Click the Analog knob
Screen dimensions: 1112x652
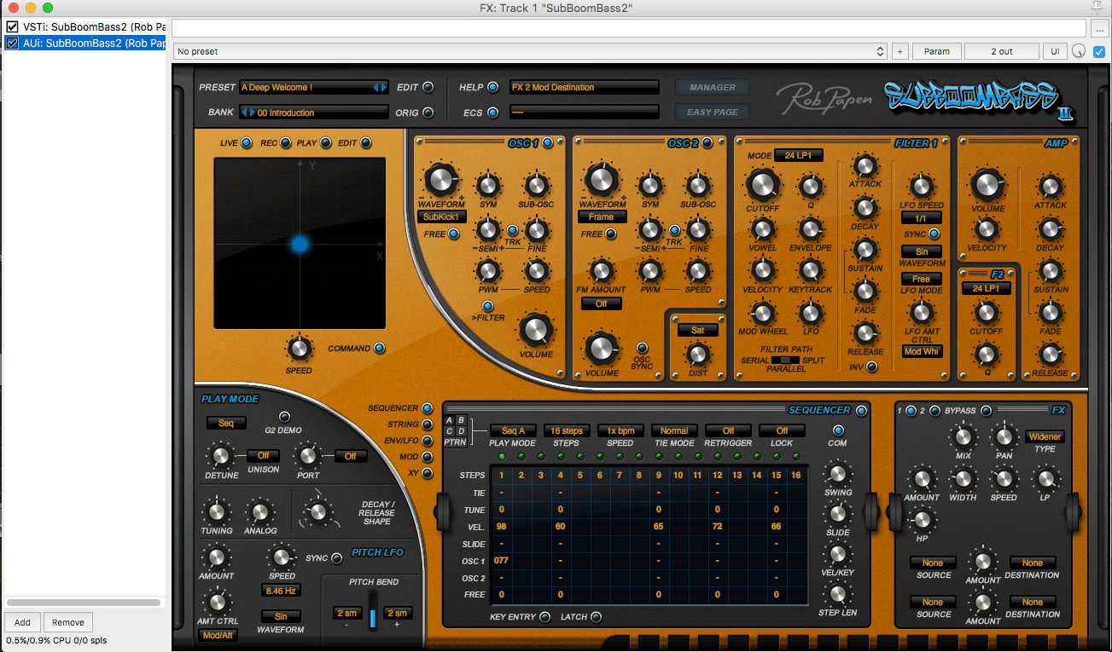point(259,511)
